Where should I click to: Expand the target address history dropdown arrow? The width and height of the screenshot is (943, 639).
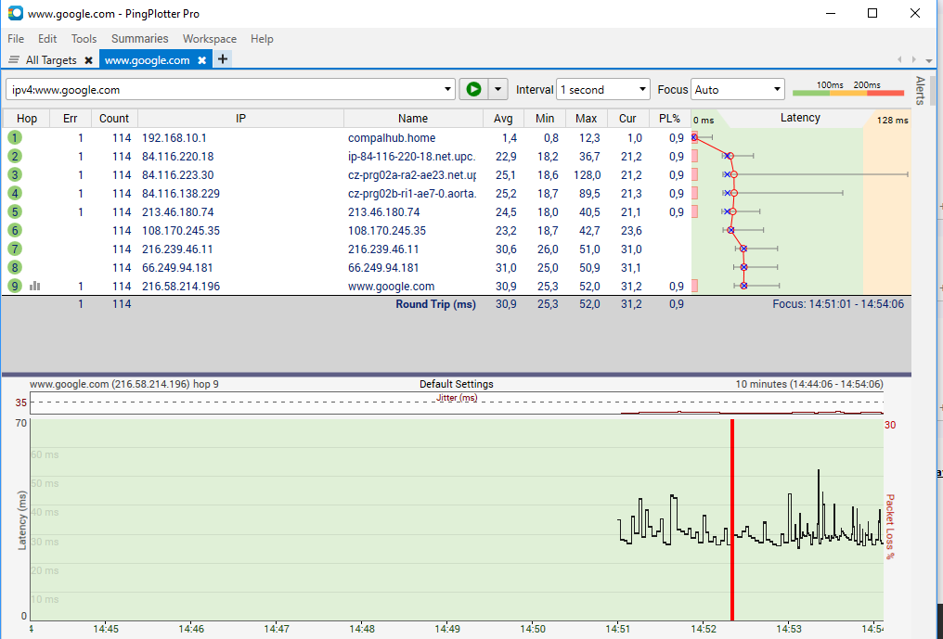pyautogui.click(x=448, y=90)
